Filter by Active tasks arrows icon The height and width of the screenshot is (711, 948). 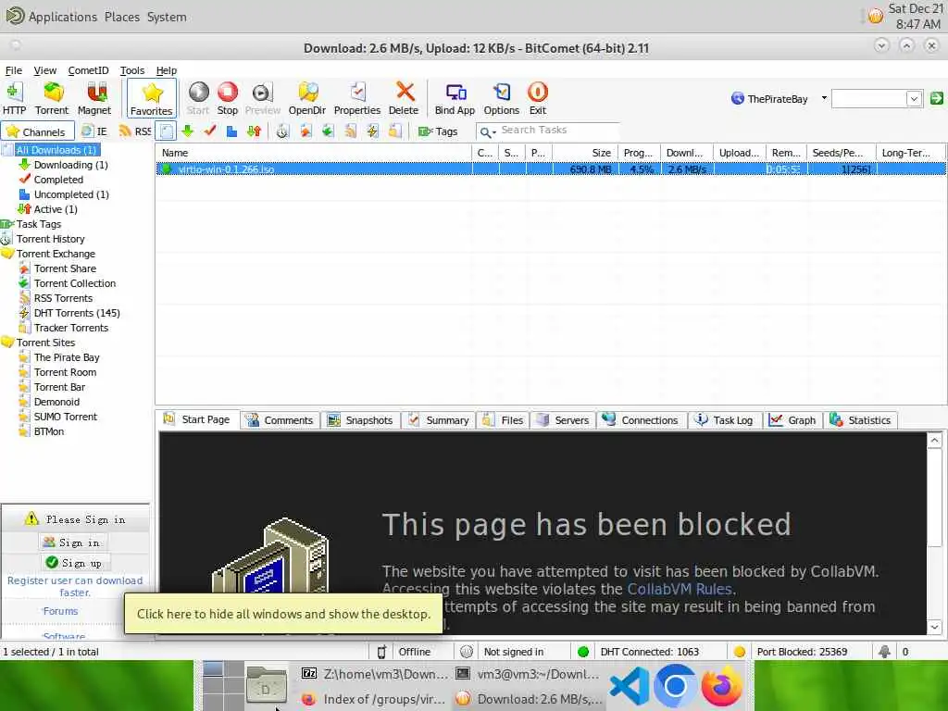254,131
